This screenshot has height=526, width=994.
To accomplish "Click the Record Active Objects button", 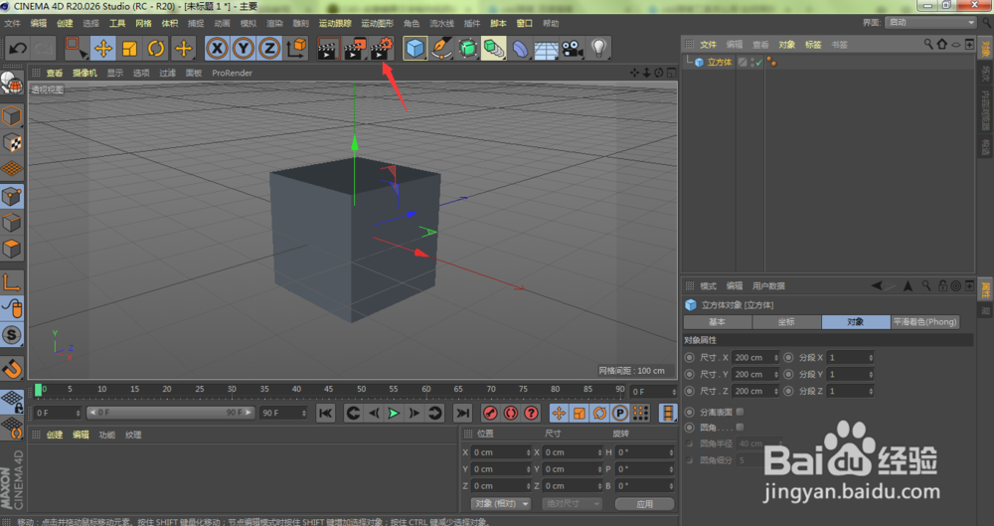I will [490, 413].
